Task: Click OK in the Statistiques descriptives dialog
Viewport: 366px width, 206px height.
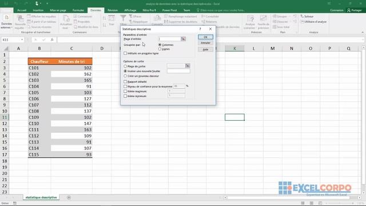Action: (x=205, y=37)
